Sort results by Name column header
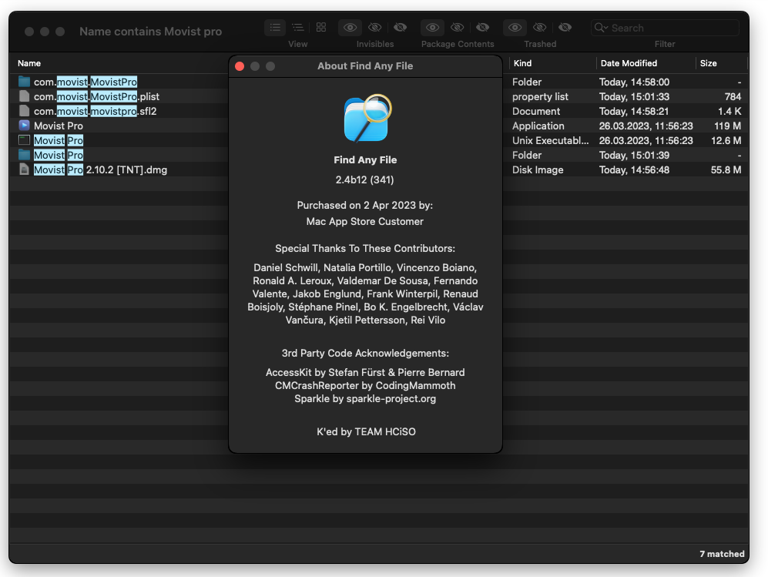768x577 pixels. click(x=29, y=63)
